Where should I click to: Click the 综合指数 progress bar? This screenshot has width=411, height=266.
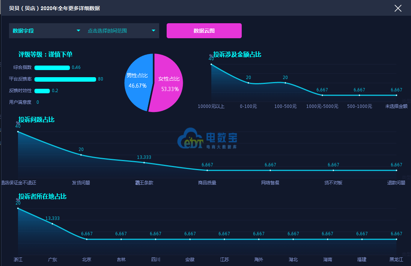(52, 68)
